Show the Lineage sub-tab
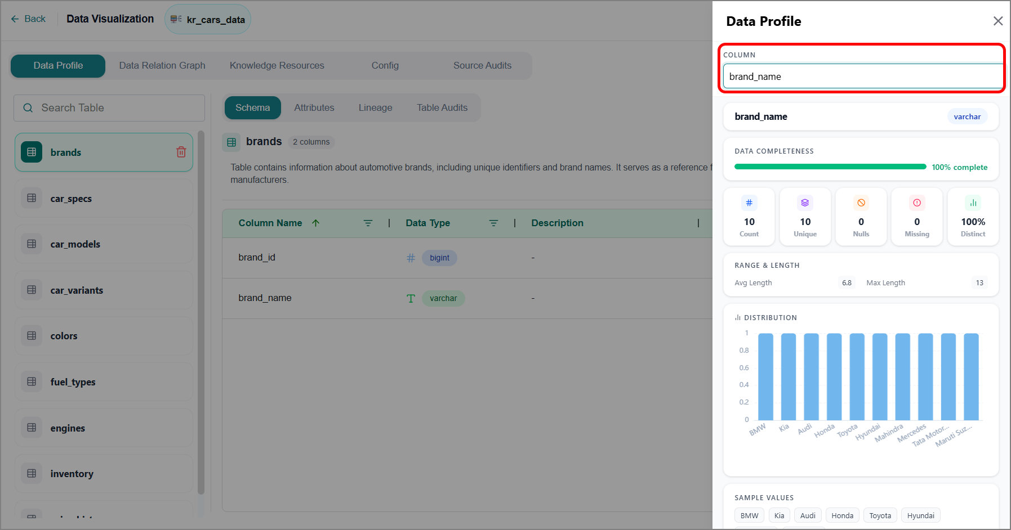The height and width of the screenshot is (530, 1011). point(376,108)
